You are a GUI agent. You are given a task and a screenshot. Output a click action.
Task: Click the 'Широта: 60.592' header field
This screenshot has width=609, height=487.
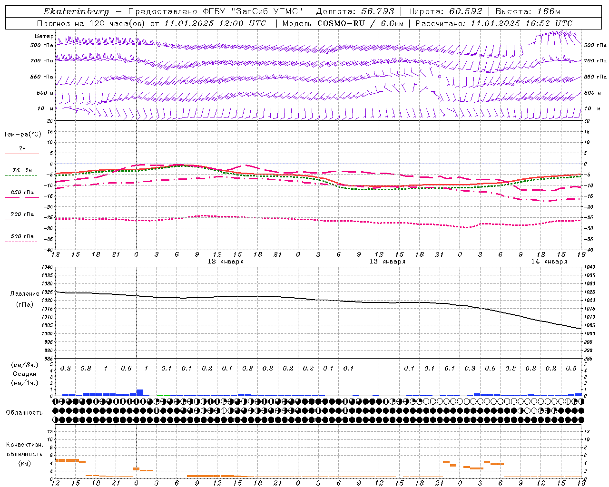tap(444, 11)
